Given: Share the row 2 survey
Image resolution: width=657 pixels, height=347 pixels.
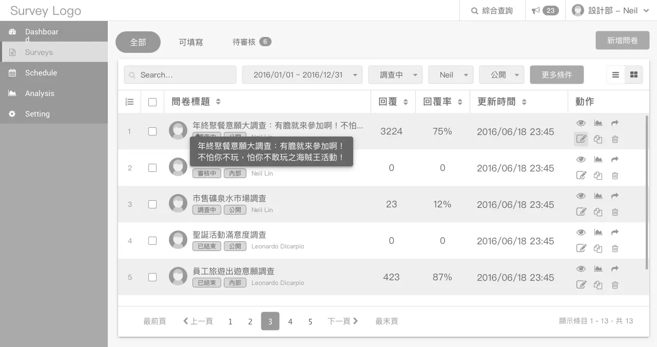Looking at the screenshot, I should click(x=615, y=160).
